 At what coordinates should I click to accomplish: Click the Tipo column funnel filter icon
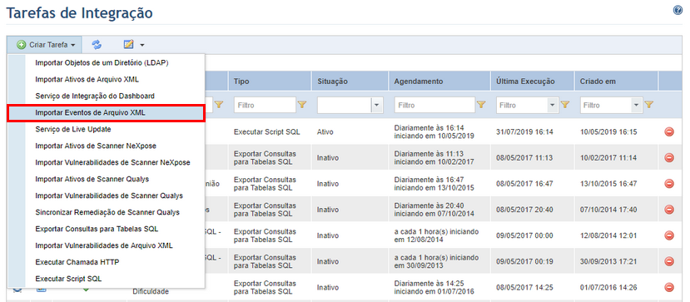pyautogui.click(x=302, y=105)
